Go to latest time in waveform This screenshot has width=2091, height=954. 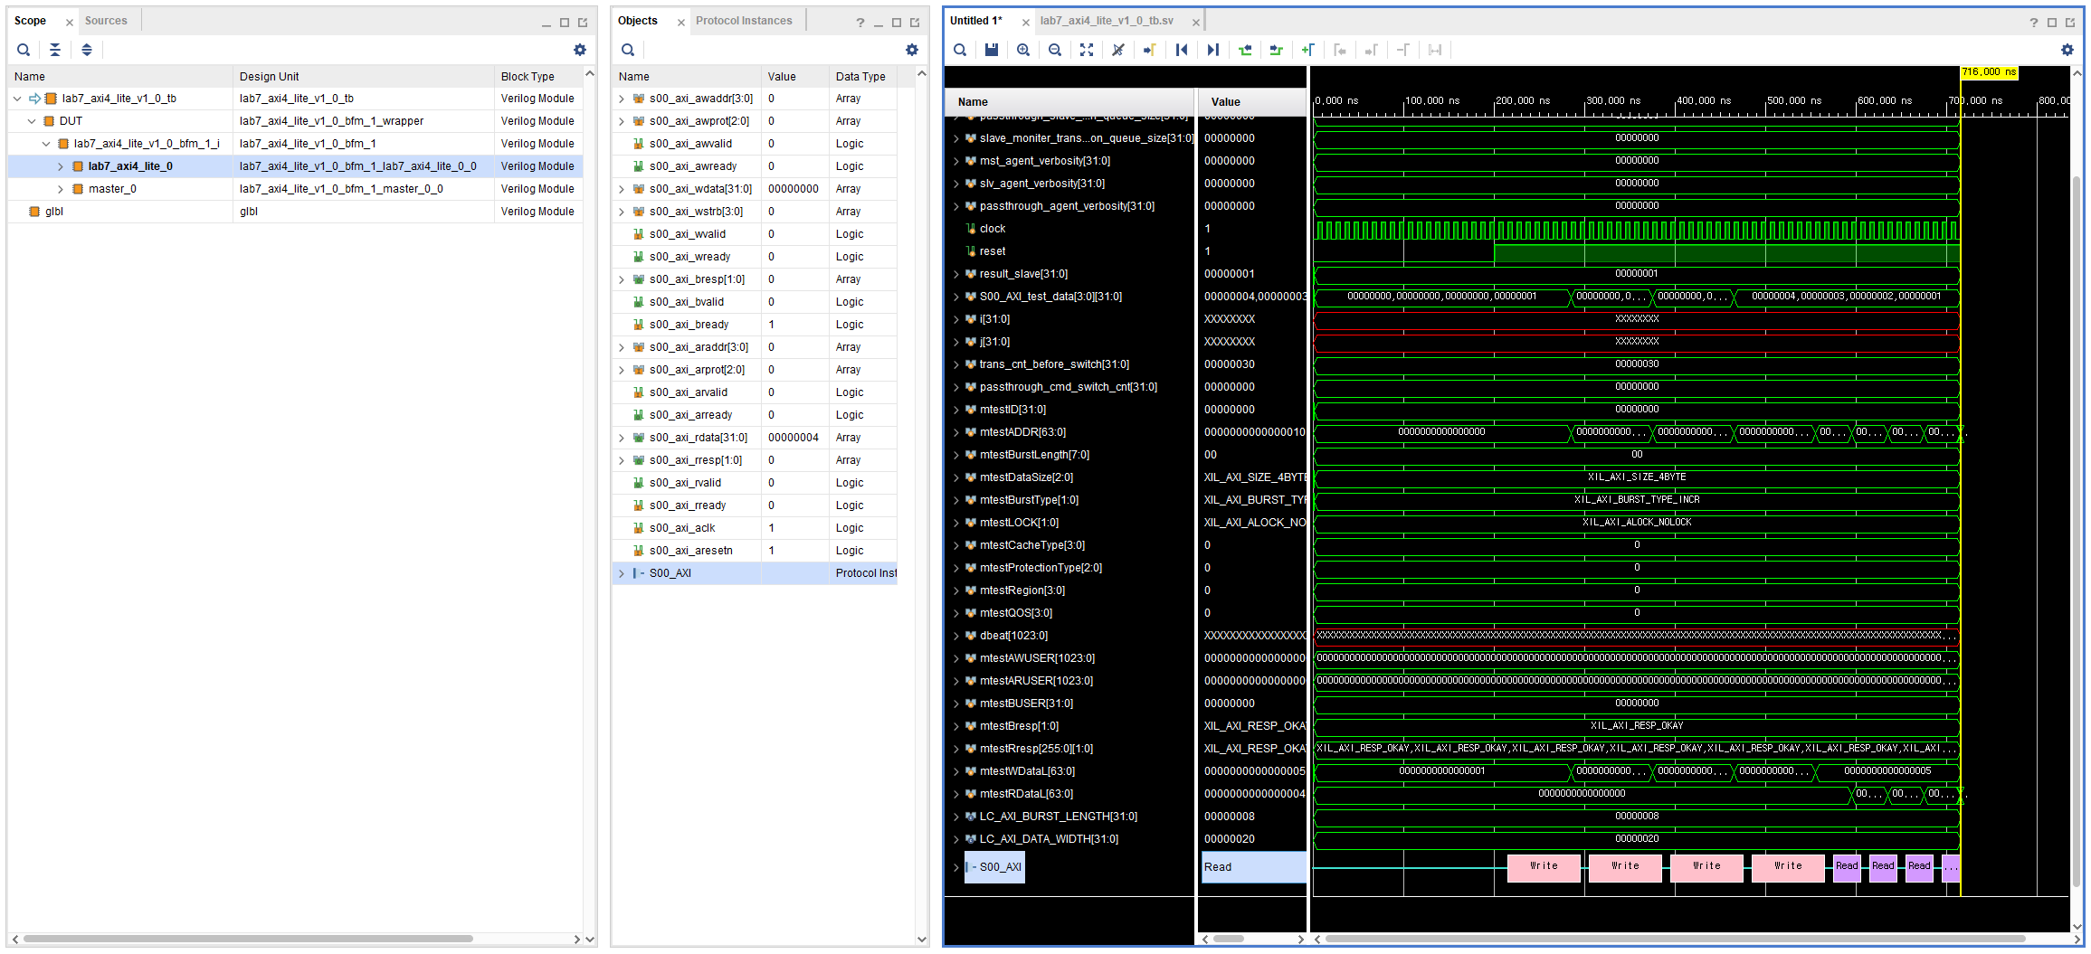1213,50
